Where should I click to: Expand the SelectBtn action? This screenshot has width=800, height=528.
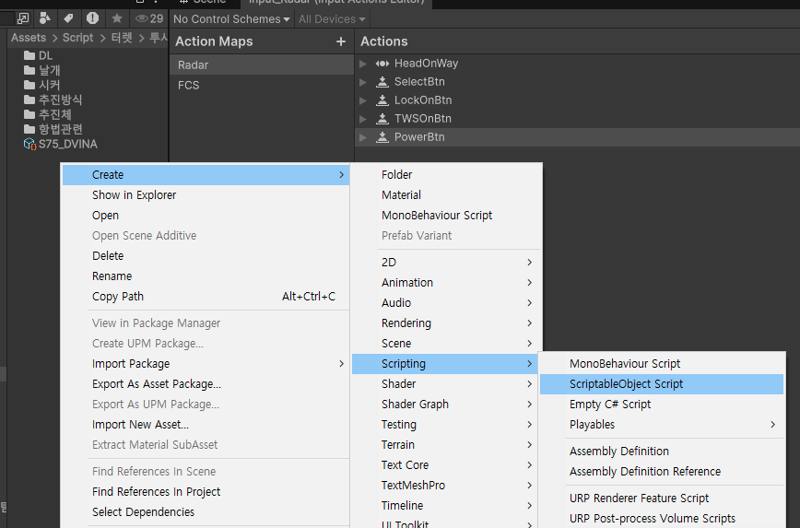[363, 82]
